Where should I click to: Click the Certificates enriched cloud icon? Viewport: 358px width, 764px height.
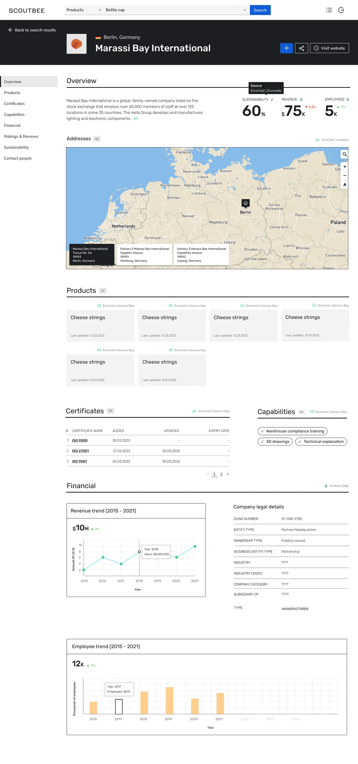[x=194, y=411]
